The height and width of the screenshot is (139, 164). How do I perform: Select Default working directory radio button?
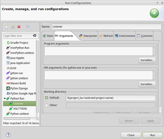pyautogui.click(x=47, y=98)
